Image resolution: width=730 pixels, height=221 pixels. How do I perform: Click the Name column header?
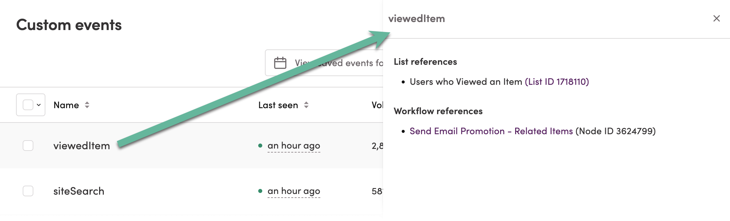[x=66, y=105]
